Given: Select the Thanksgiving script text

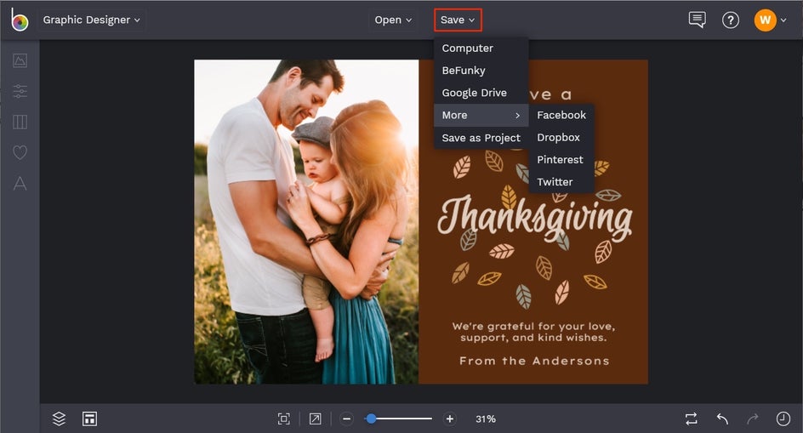Looking at the screenshot, I should coord(535,217).
